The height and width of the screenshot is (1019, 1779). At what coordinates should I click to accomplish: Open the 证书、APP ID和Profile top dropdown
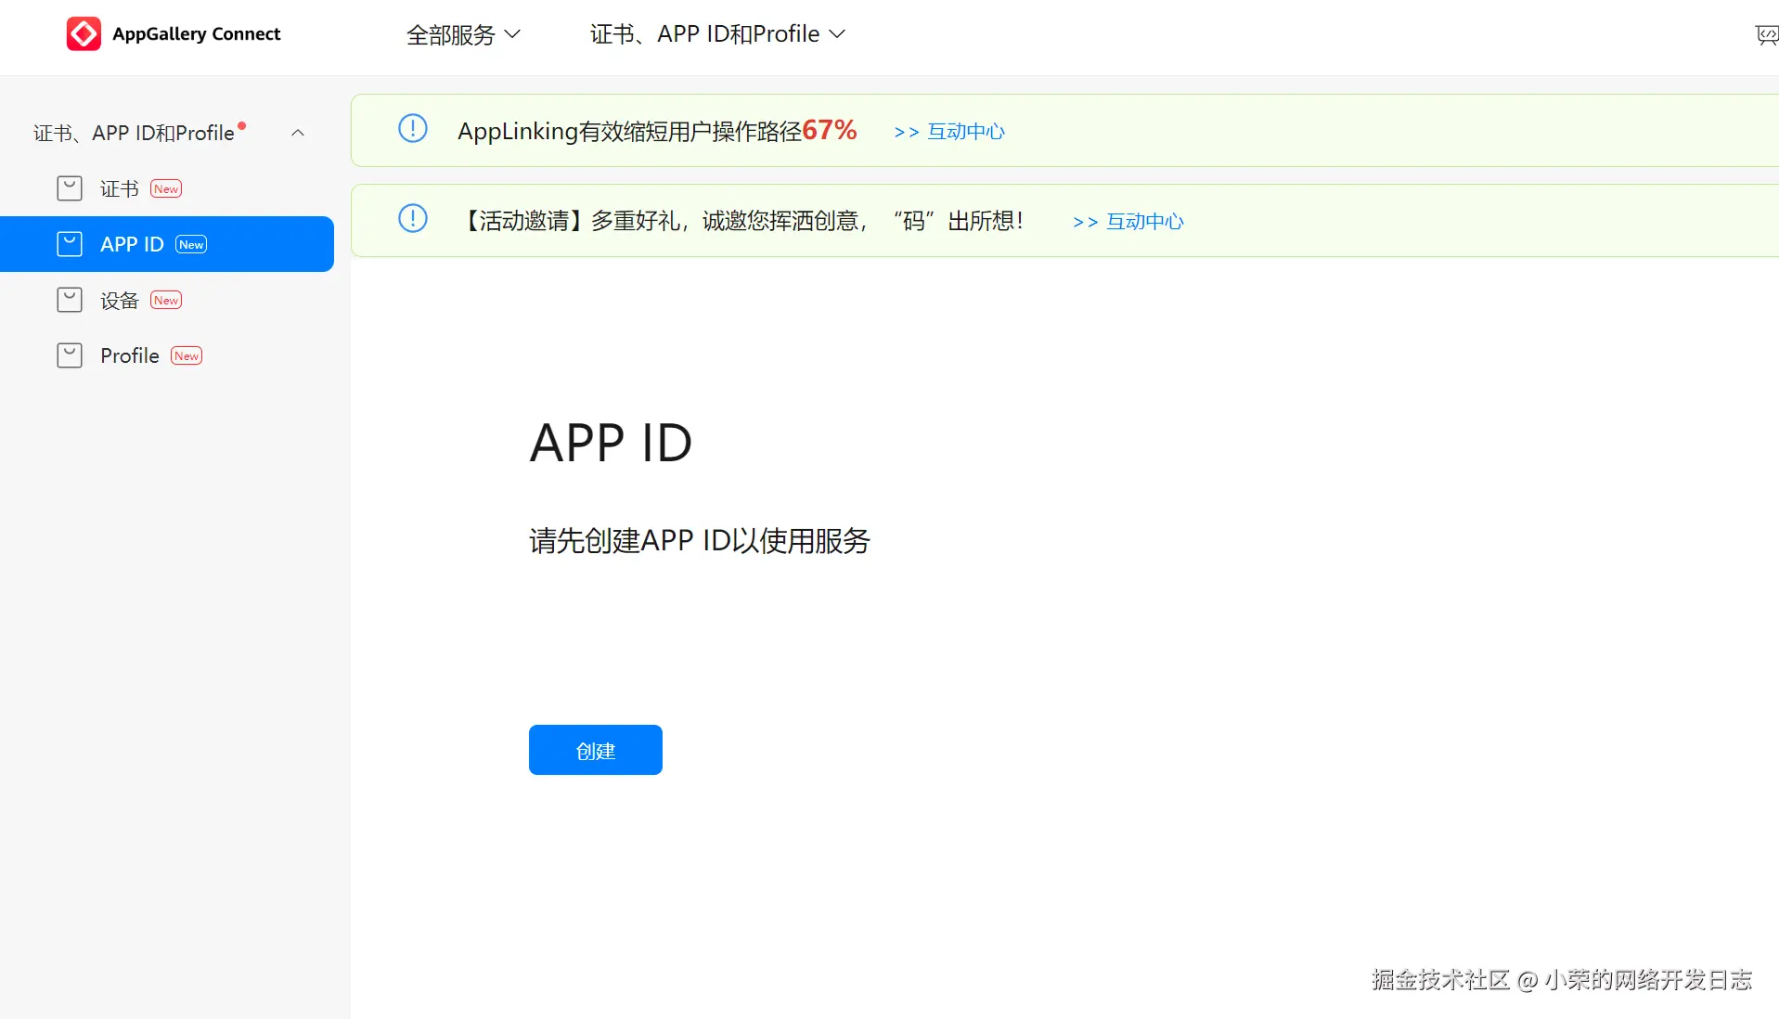point(717,34)
